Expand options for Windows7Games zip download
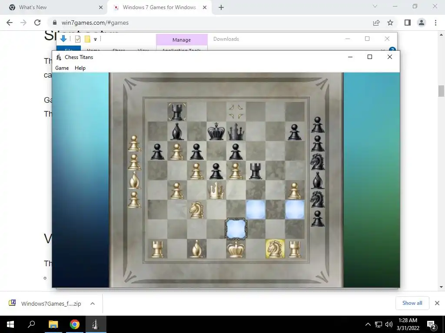The width and height of the screenshot is (445, 333). [x=93, y=304]
